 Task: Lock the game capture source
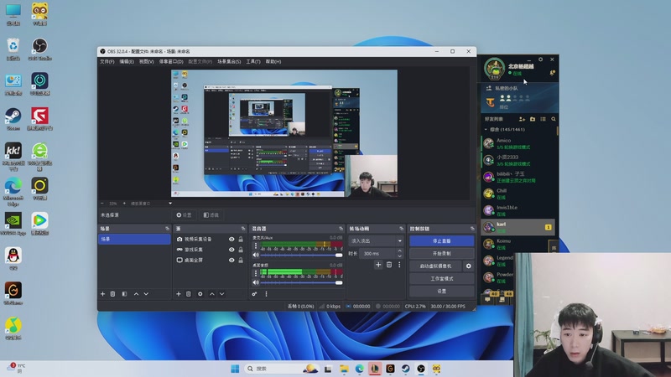pyautogui.click(x=241, y=250)
